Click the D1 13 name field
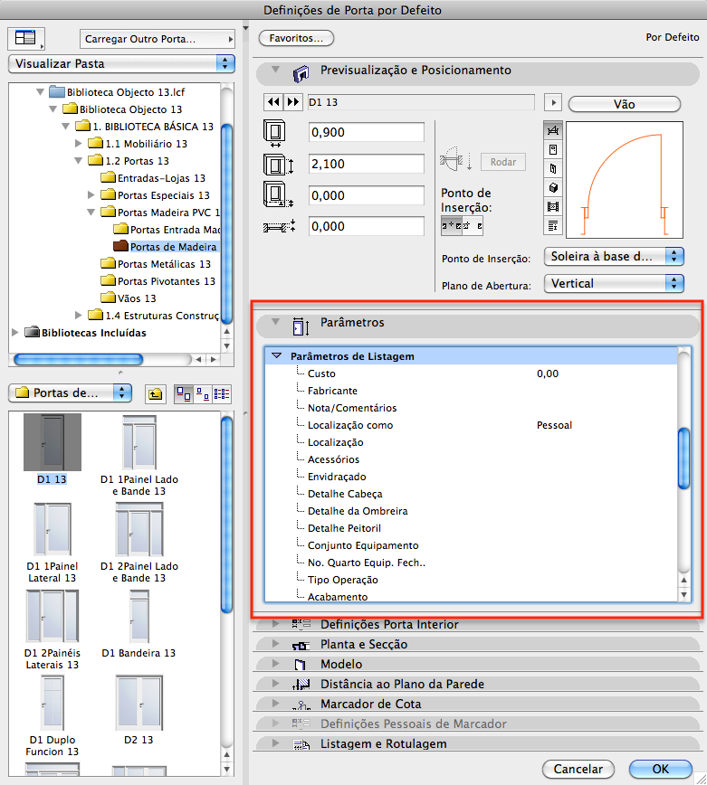 [x=420, y=102]
